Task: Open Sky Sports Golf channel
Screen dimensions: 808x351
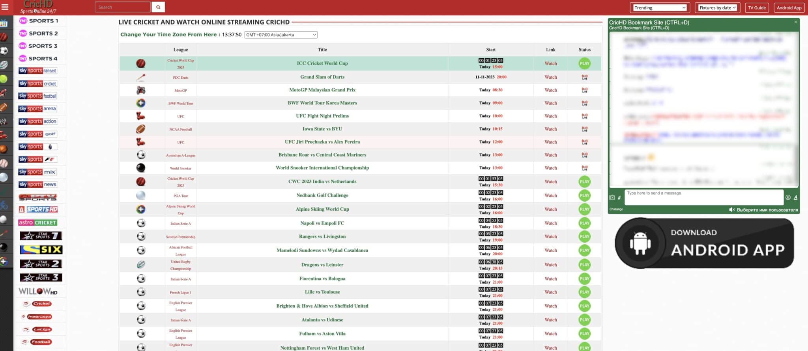Action: [x=38, y=134]
